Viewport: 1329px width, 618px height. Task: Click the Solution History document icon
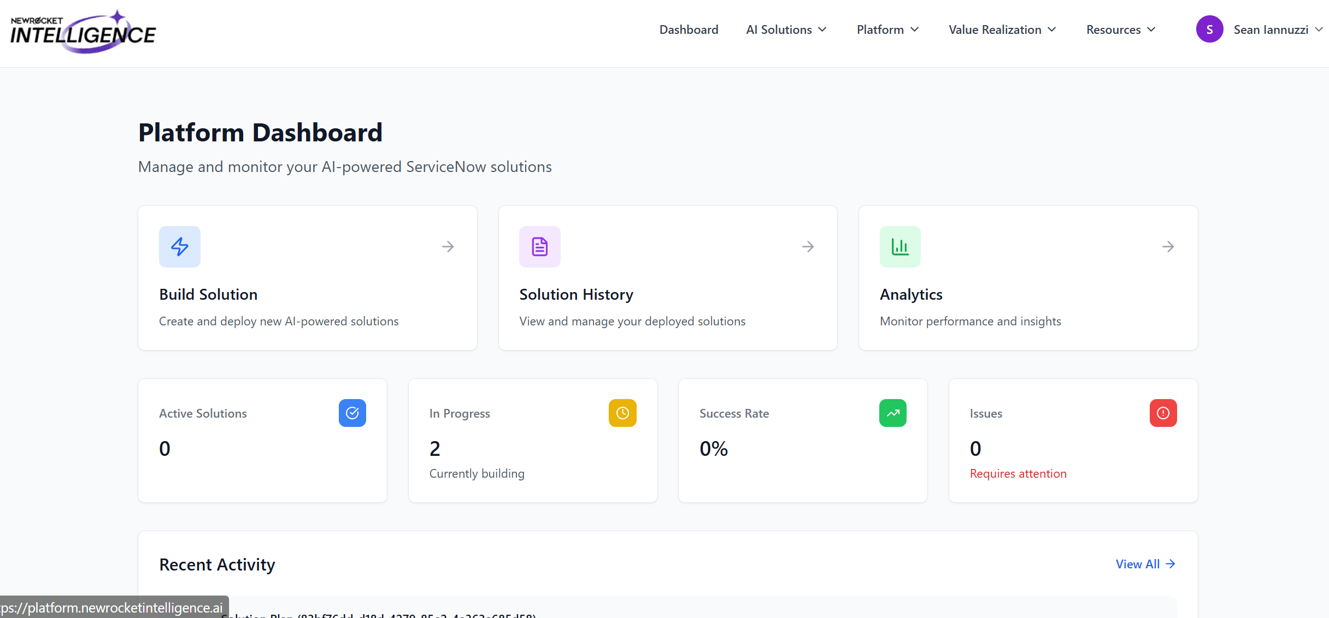(540, 247)
